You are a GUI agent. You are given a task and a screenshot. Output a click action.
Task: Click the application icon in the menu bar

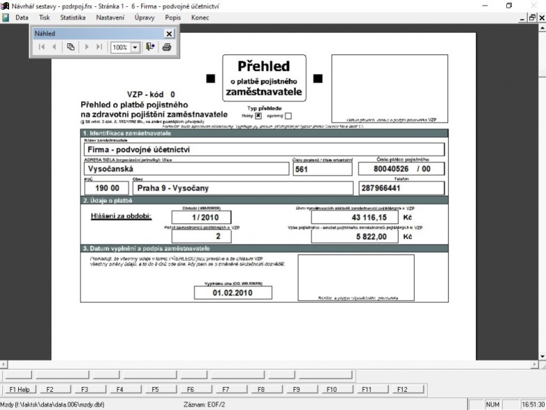(5, 17)
